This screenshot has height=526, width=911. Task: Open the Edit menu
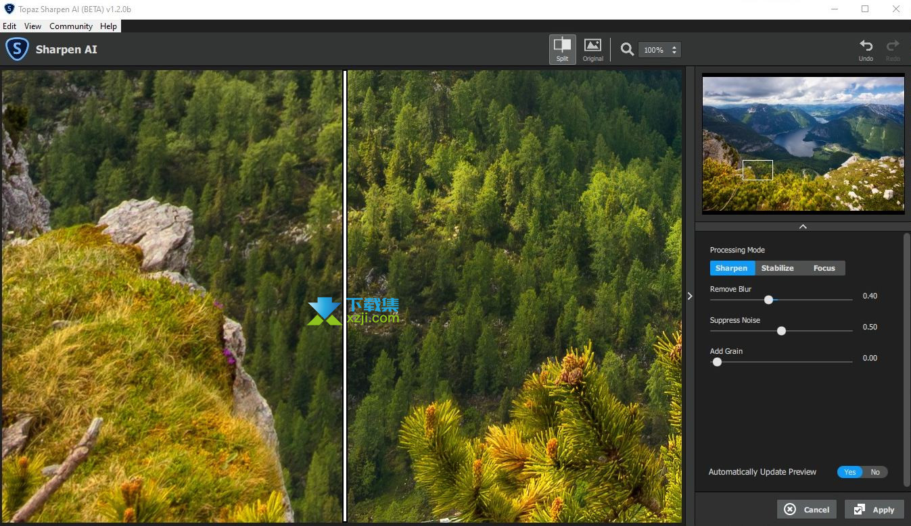[x=9, y=26]
